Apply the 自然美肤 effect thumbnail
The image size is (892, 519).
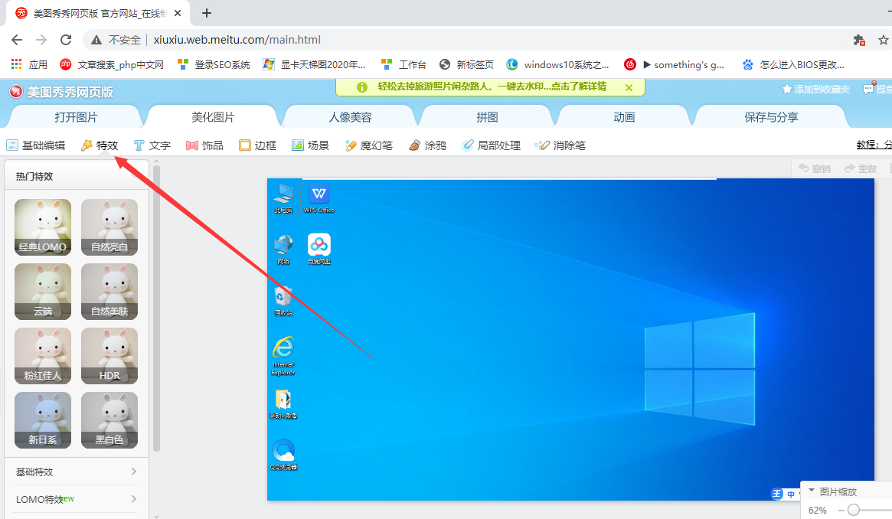coord(109,291)
